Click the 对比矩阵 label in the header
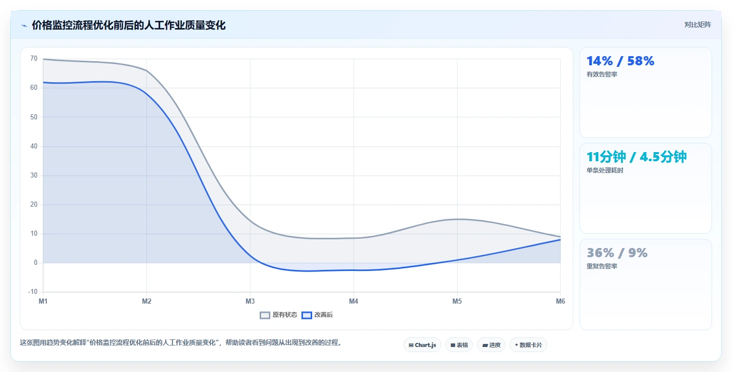The height and width of the screenshot is (372, 732). 697,24
